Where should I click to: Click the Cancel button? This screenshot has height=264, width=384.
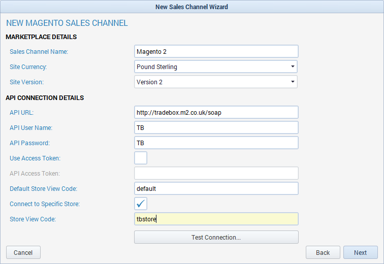[23, 252]
